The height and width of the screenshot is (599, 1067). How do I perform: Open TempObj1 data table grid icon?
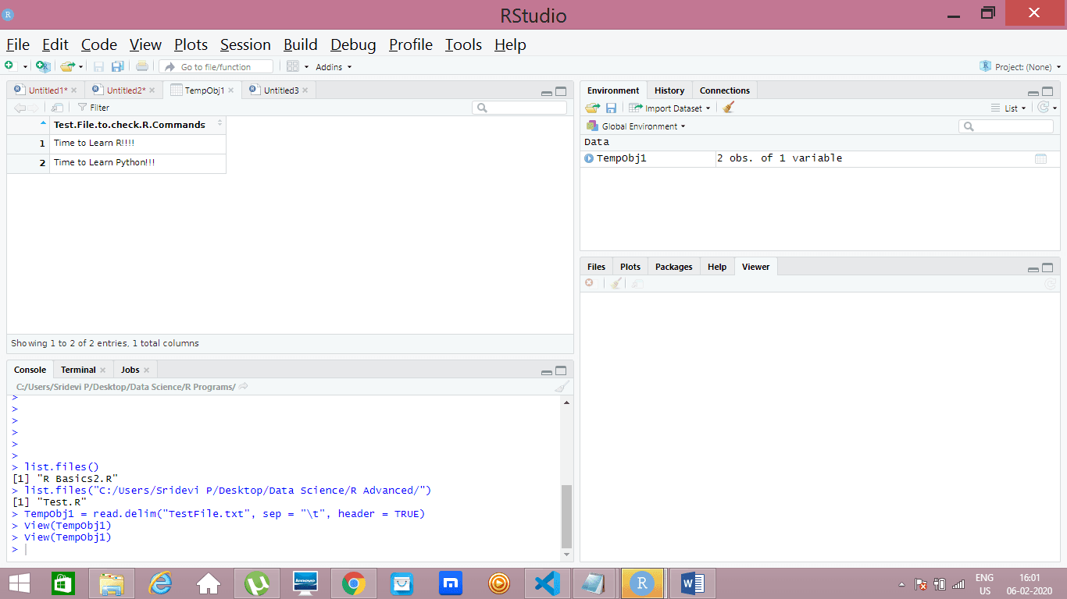click(x=1040, y=158)
